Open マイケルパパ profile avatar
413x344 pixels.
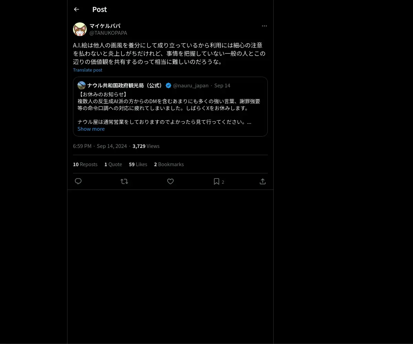80,29
